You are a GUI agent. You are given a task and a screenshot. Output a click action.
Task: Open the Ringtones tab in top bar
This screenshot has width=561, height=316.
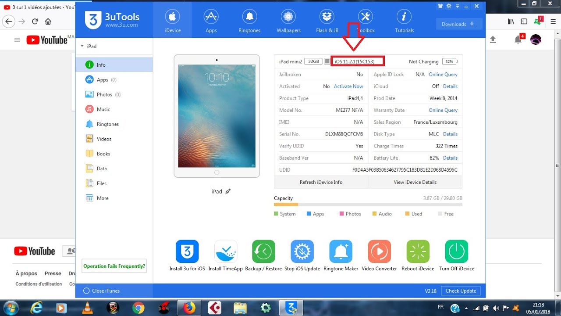249,20
